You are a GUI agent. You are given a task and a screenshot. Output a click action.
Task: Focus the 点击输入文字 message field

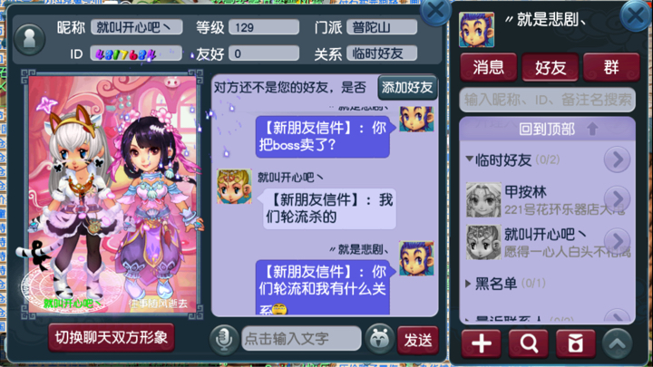[x=301, y=339]
